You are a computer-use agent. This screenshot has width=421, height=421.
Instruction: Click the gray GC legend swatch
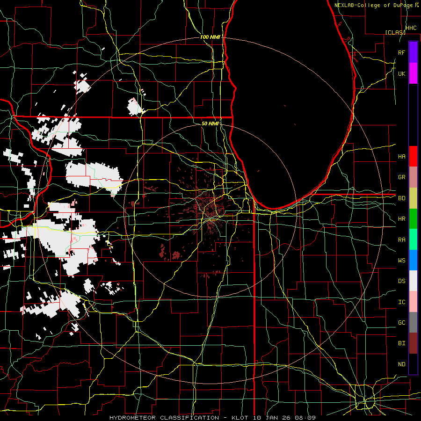(413, 322)
